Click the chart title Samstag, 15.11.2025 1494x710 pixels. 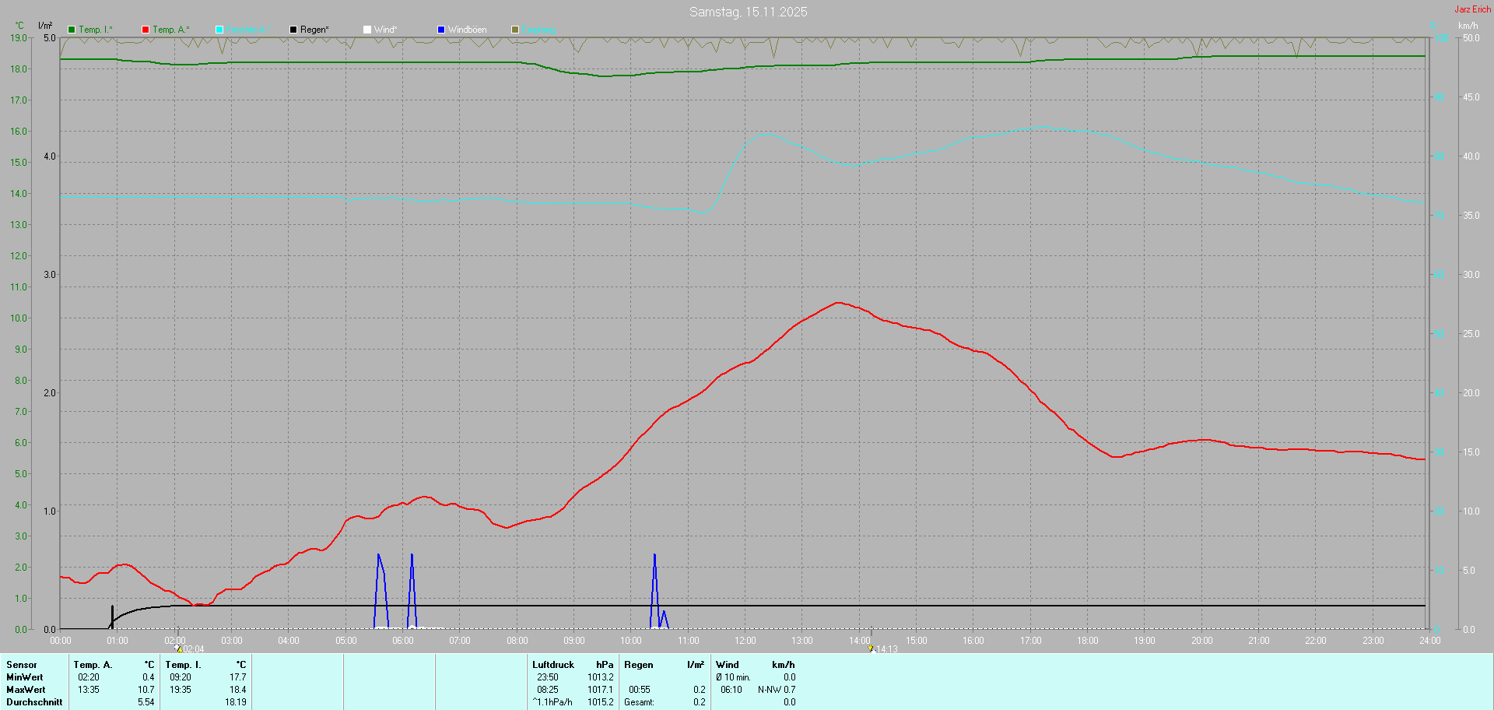(749, 12)
